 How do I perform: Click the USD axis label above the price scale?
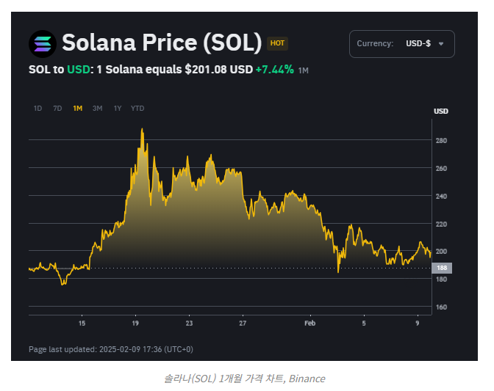click(441, 112)
